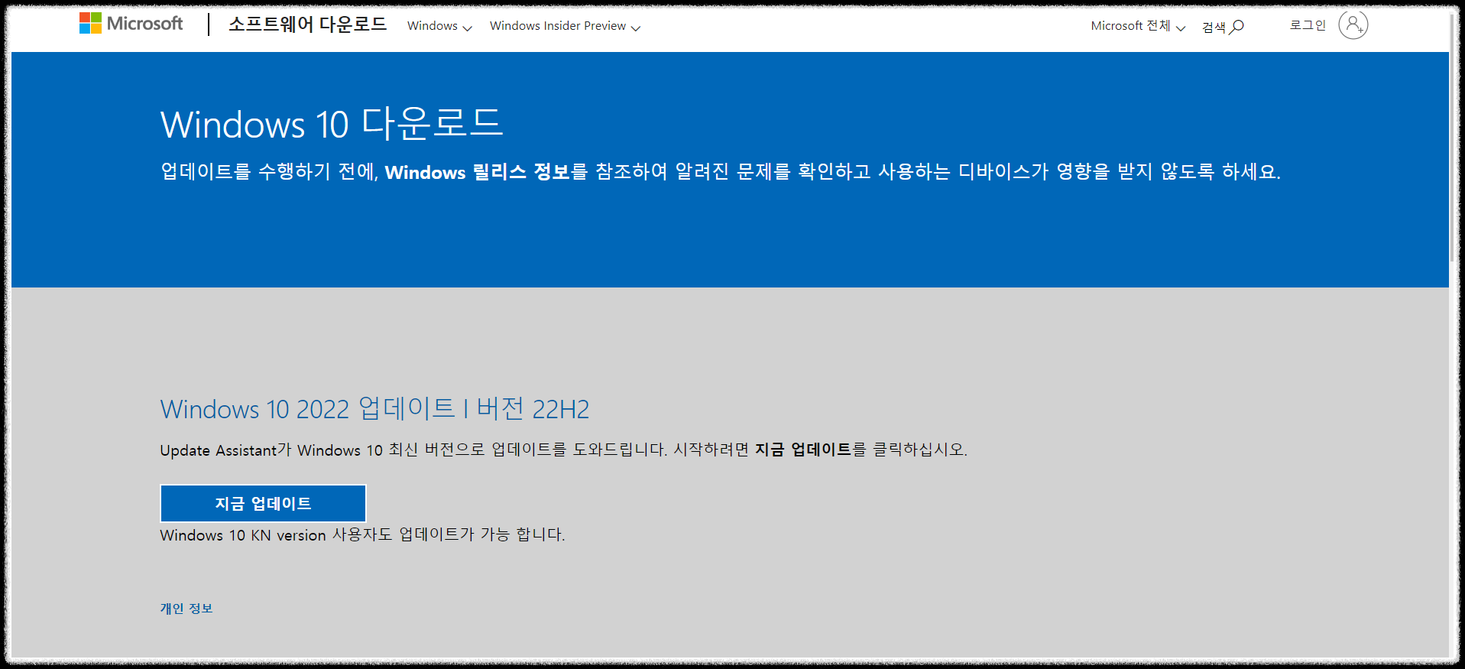
Task: Click the 로그인 sign-in link
Action: click(1308, 25)
